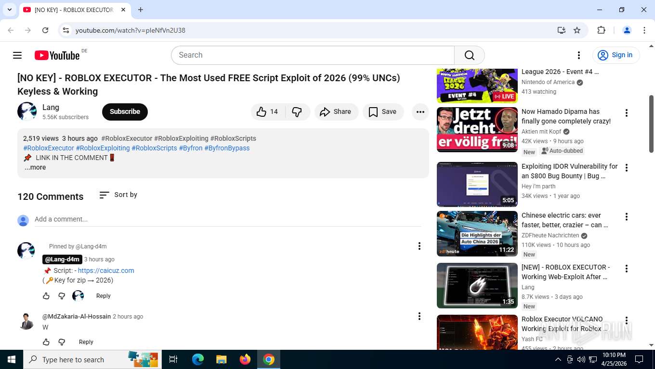Reply to the pinned @Lang-d4m comment

(104, 296)
